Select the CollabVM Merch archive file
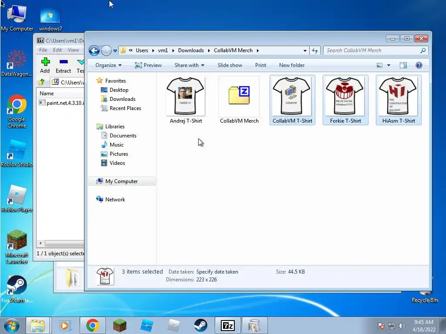This screenshot has width=446, height=334. click(239, 100)
